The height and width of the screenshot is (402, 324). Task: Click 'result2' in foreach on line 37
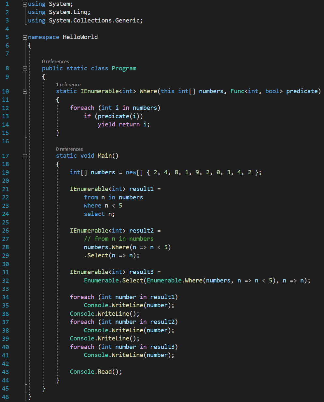[x=162, y=322]
